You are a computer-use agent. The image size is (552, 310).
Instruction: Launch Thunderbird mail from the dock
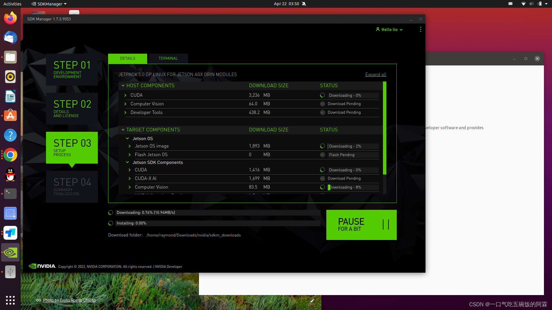pyautogui.click(x=10, y=38)
